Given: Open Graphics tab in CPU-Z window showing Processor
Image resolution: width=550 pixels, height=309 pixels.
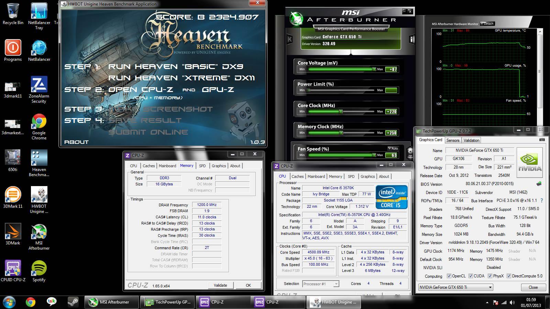Looking at the screenshot, I should (367, 176).
